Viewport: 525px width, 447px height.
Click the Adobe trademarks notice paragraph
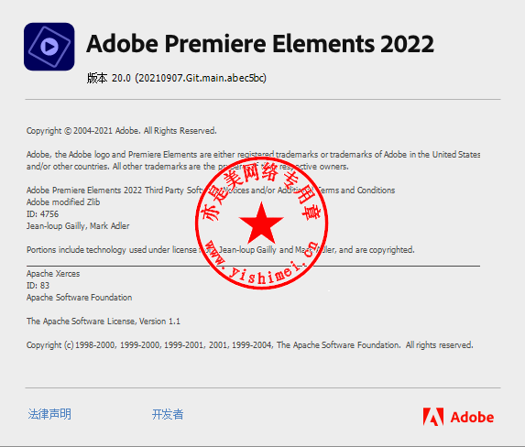254,160
